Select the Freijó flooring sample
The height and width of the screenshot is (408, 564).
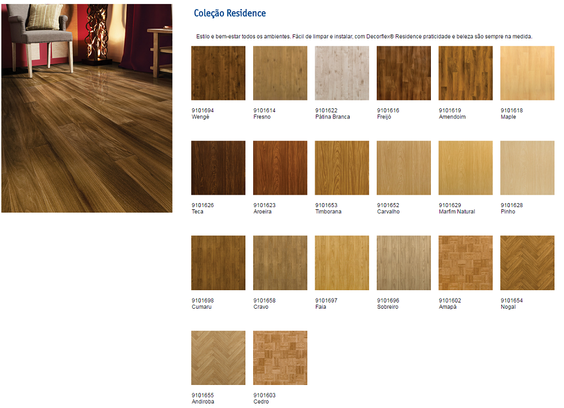click(404, 73)
